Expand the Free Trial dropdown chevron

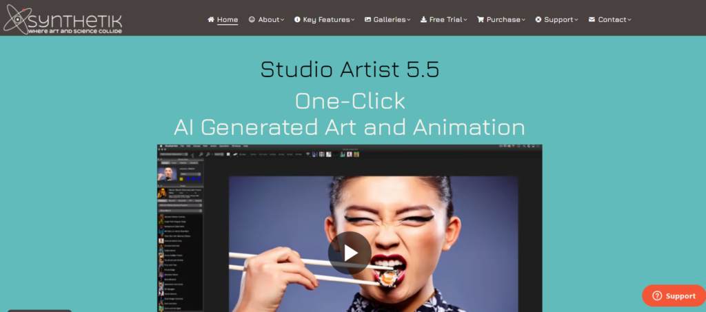point(465,20)
